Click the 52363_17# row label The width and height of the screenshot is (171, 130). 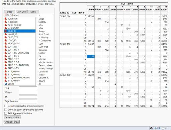pyautogui.click(x=65, y=75)
